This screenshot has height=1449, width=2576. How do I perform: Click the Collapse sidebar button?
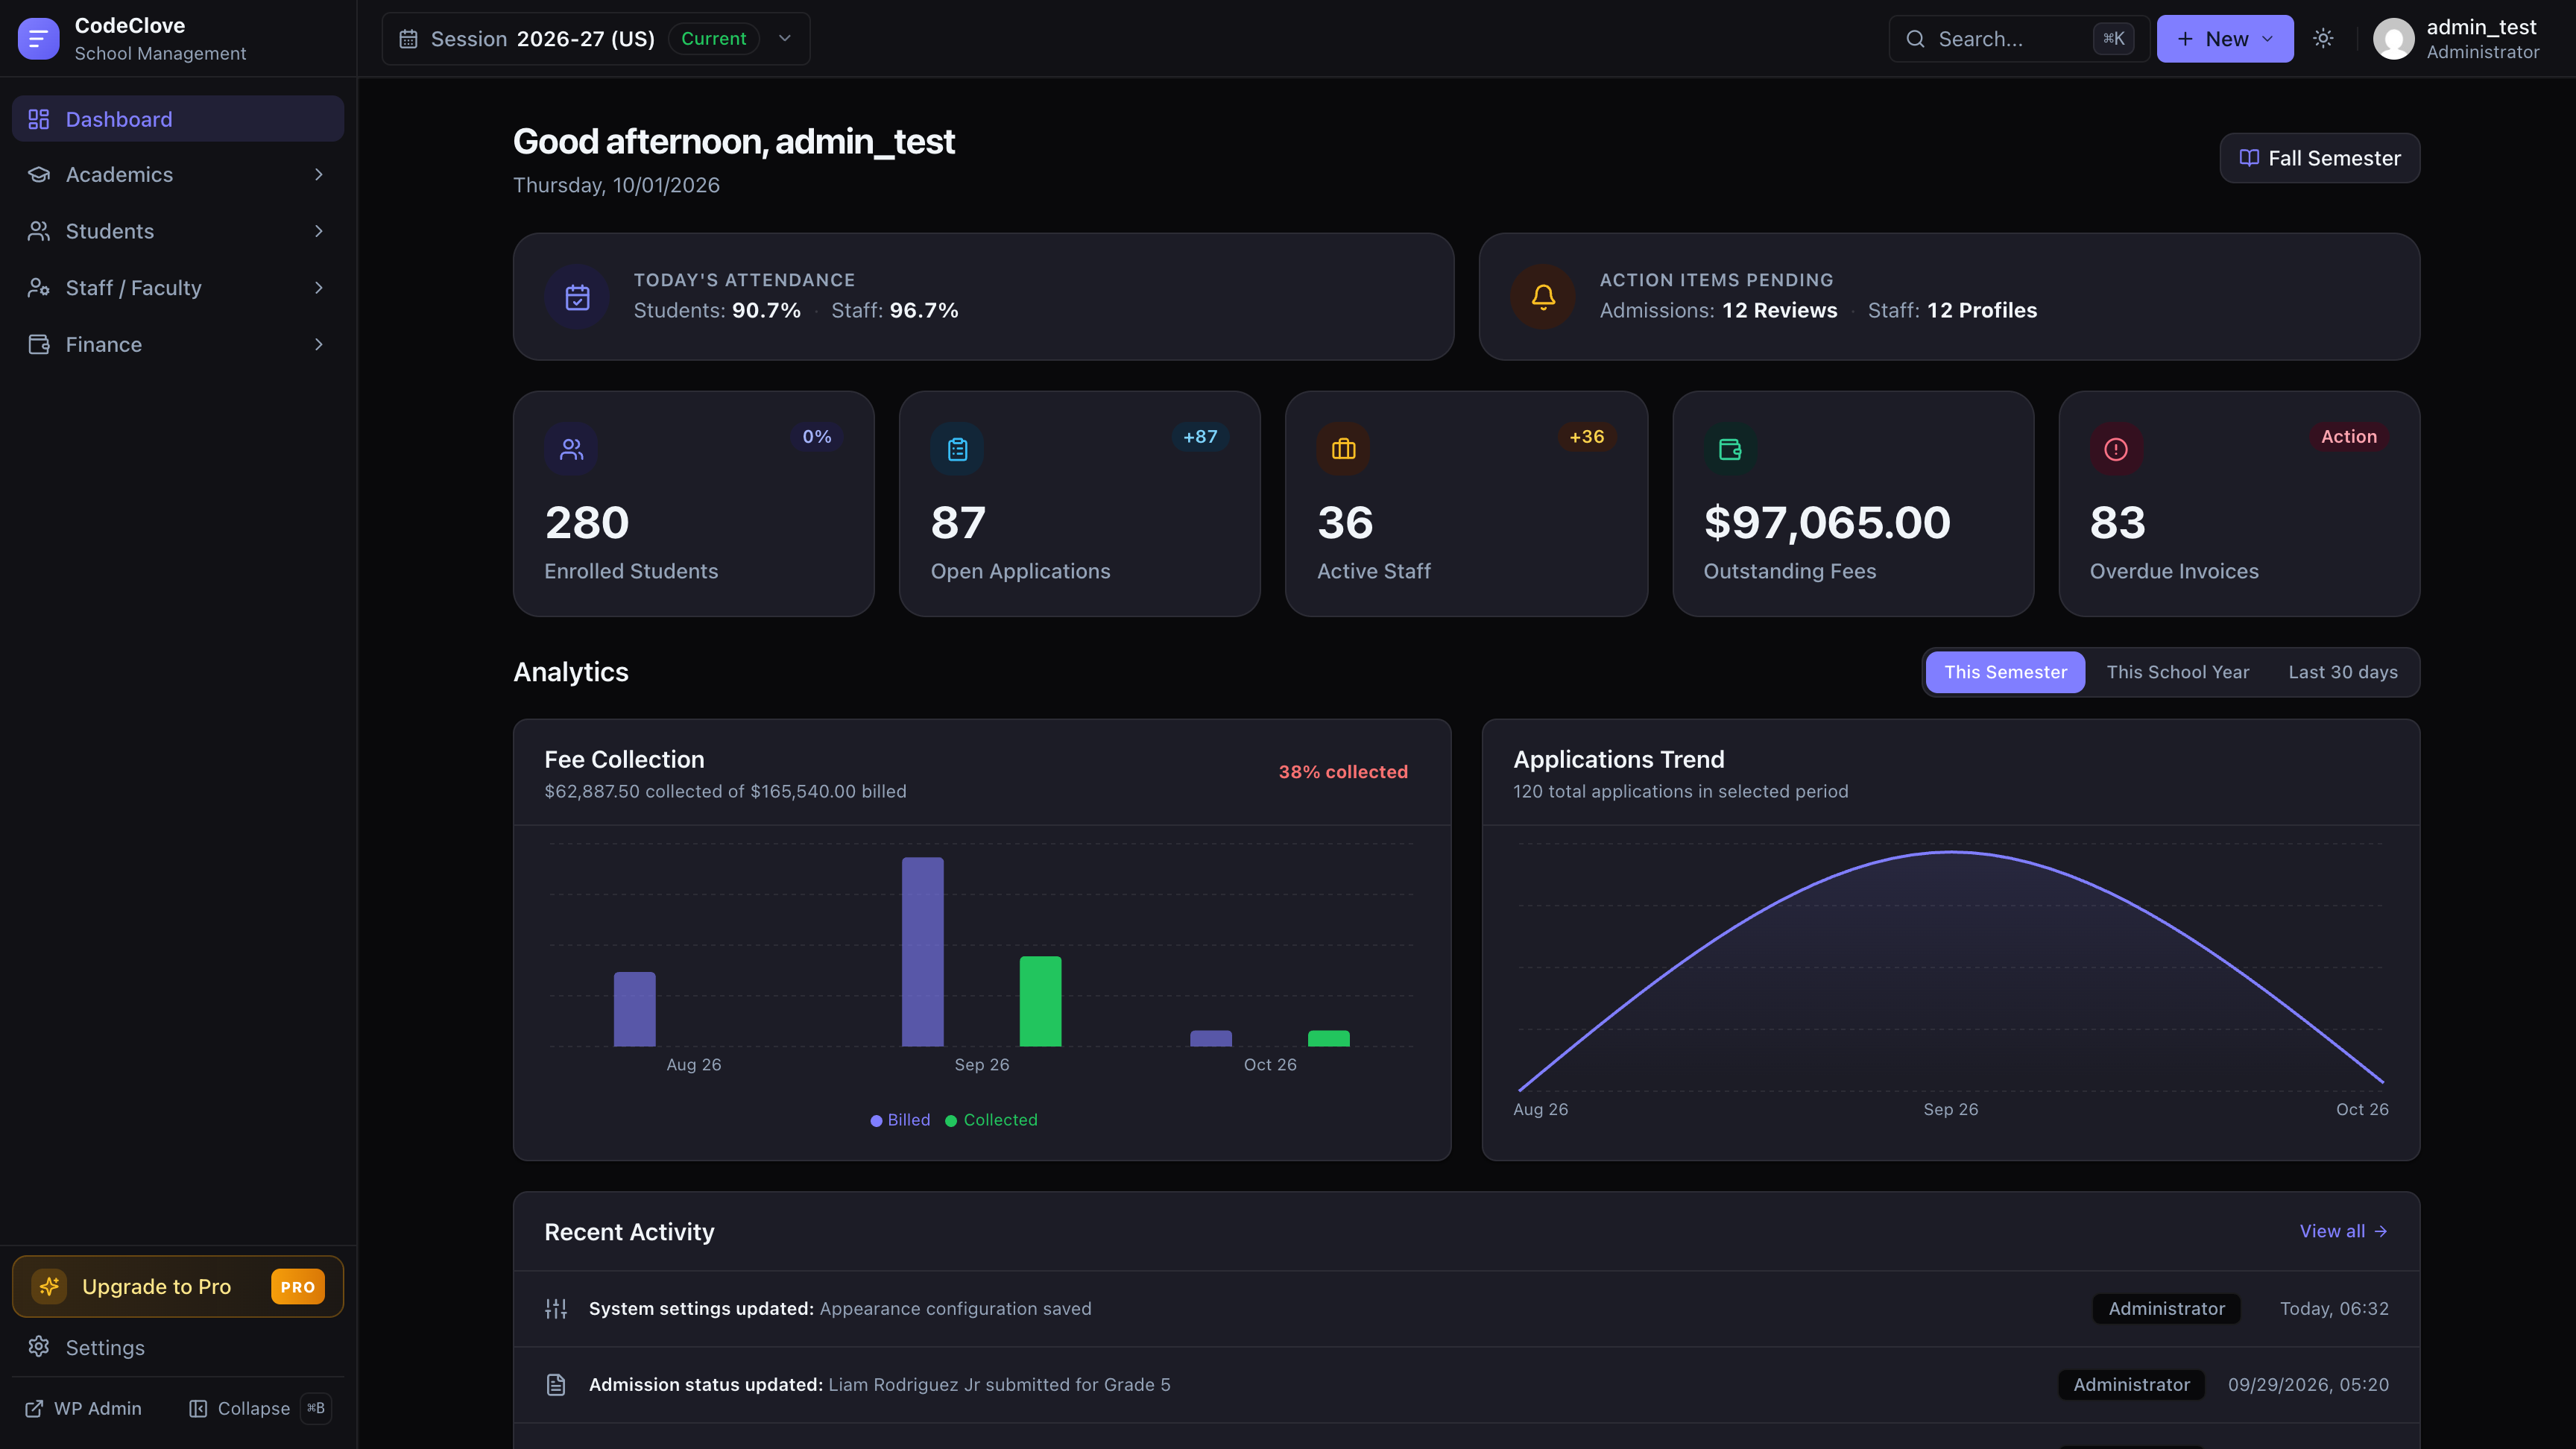point(259,1408)
